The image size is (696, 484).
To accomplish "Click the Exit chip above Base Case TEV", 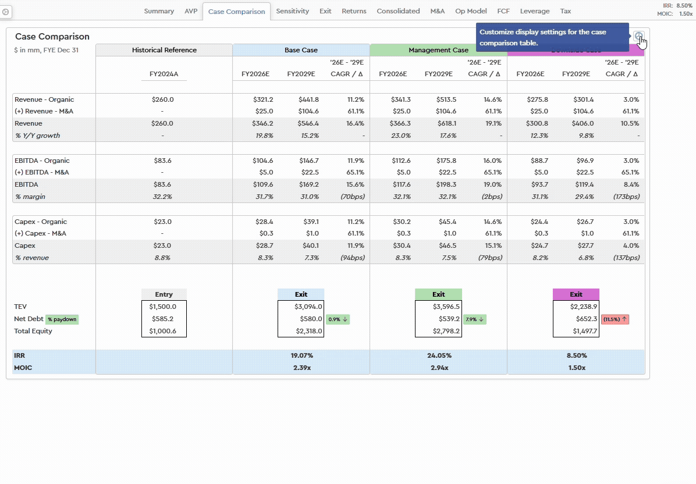I will coord(301,294).
